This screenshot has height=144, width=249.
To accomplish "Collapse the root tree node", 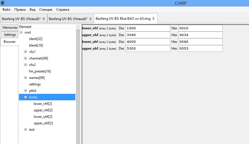I will tap(21, 32).
